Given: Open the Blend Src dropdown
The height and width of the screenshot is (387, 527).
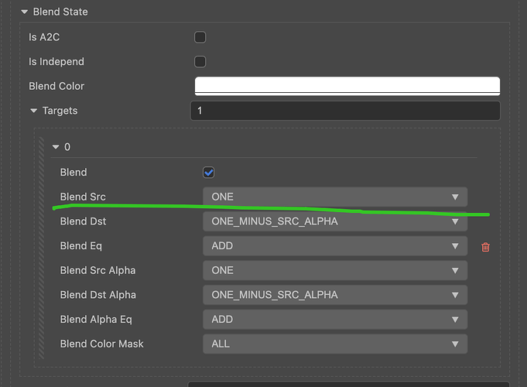Looking at the screenshot, I should click(335, 197).
